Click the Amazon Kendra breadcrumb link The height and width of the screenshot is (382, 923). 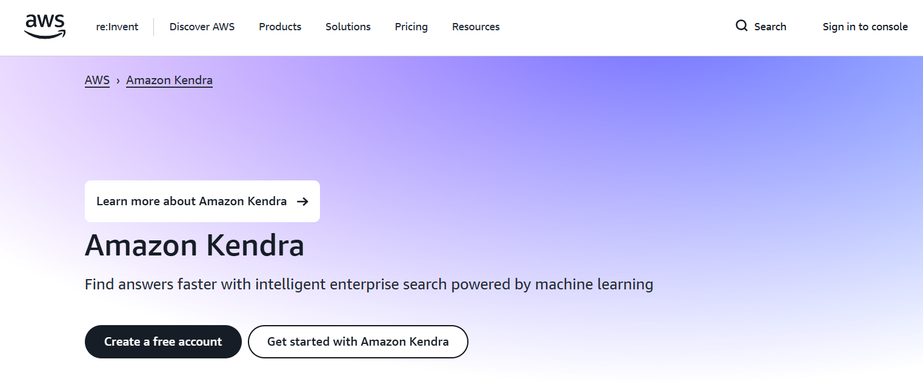pos(169,80)
